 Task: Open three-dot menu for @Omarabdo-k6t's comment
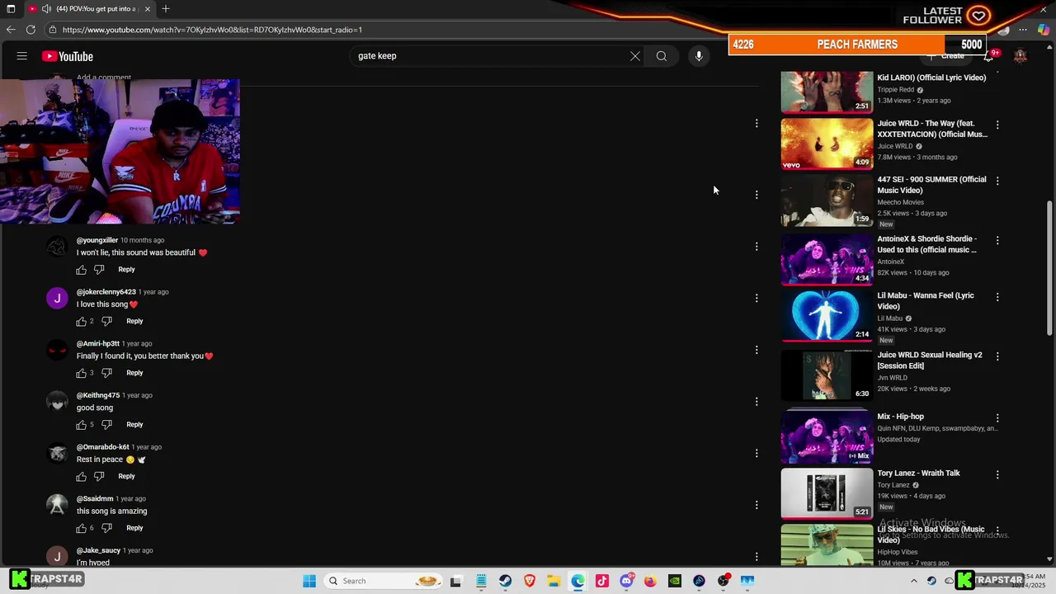click(757, 453)
